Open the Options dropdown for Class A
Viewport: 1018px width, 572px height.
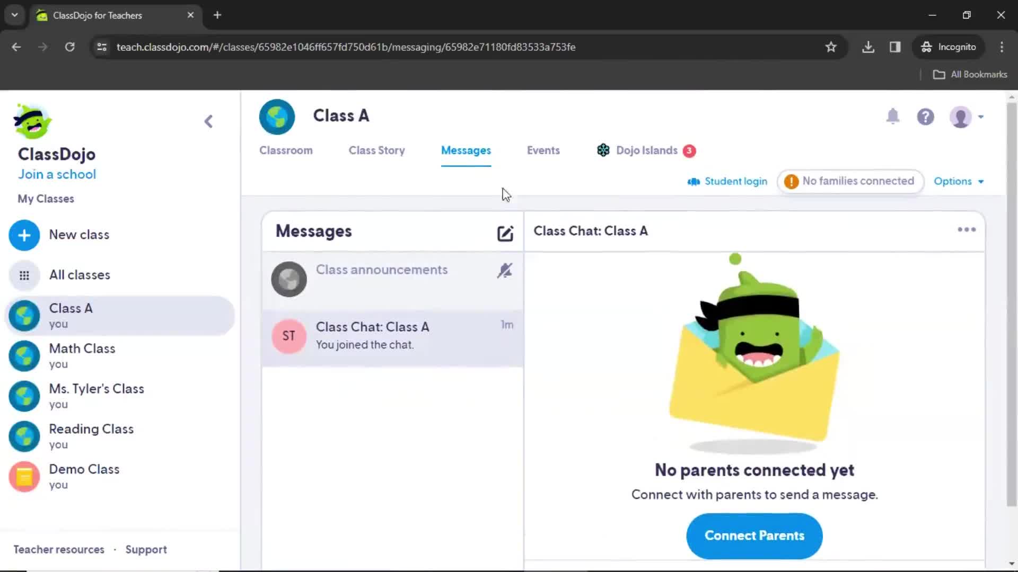[x=959, y=181]
